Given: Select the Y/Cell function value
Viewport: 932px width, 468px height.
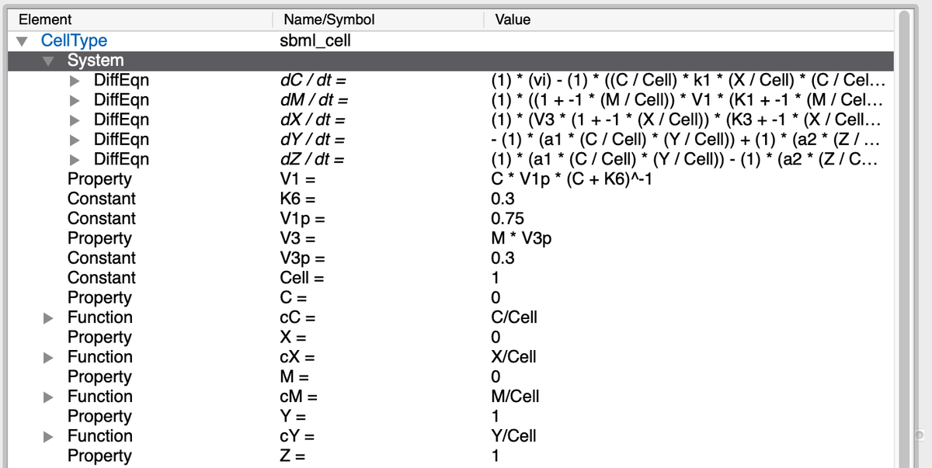Looking at the screenshot, I should pyautogui.click(x=513, y=436).
